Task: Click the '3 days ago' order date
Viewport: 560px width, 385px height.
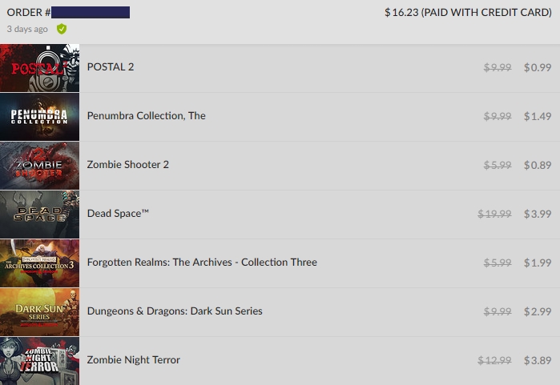Action: coord(27,30)
